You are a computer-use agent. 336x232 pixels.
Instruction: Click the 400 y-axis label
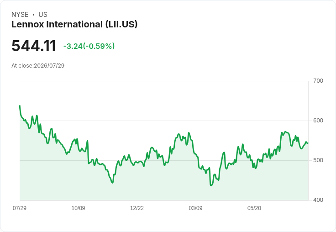click(318, 200)
